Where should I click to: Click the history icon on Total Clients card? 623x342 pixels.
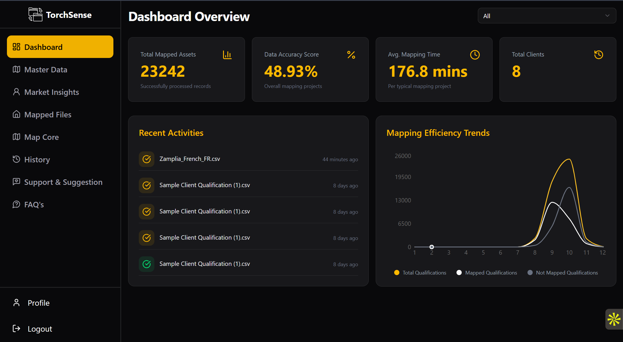(598, 55)
